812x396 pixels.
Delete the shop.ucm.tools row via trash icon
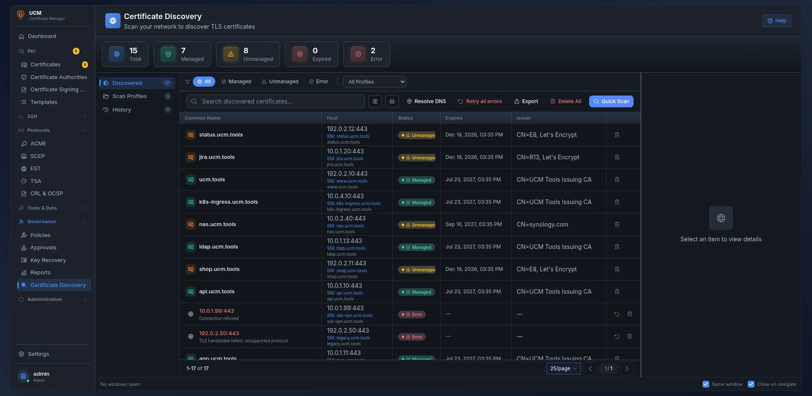(x=617, y=269)
